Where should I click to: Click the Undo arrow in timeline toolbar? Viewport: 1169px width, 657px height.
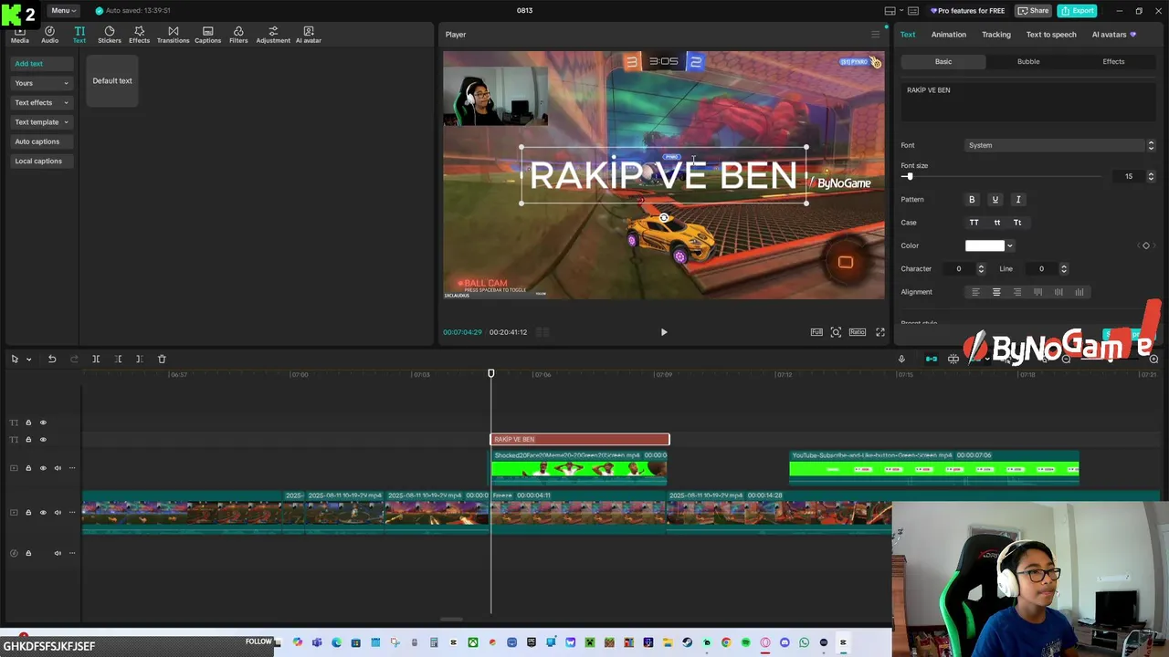point(52,359)
